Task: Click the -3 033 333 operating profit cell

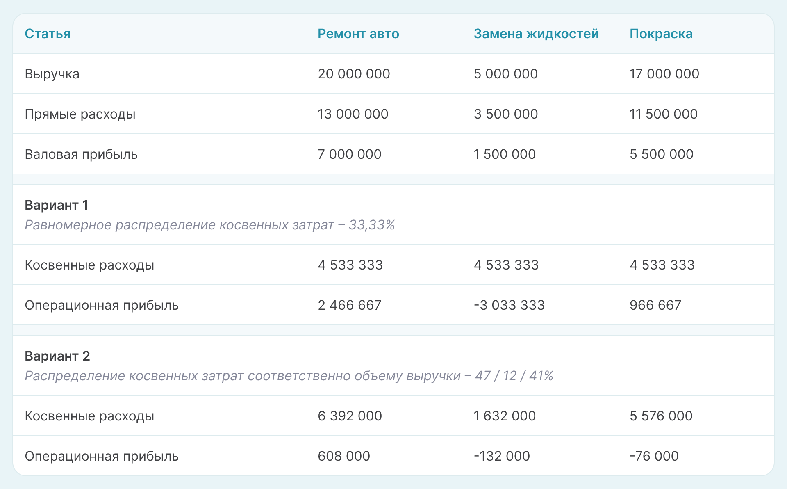Action: tap(509, 305)
